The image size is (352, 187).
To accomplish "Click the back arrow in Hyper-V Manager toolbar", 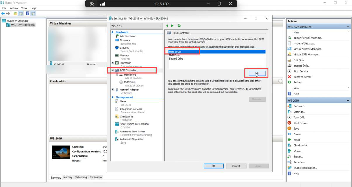I will [3, 13].
